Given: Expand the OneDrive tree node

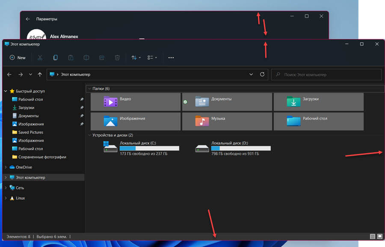Looking at the screenshot, I should click(6, 167).
